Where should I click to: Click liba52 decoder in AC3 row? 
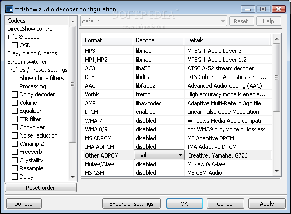coord(143,68)
